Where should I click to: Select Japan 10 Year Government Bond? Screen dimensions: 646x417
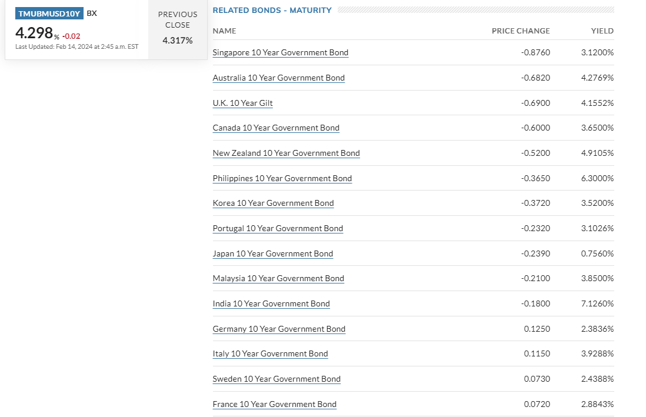272,253
